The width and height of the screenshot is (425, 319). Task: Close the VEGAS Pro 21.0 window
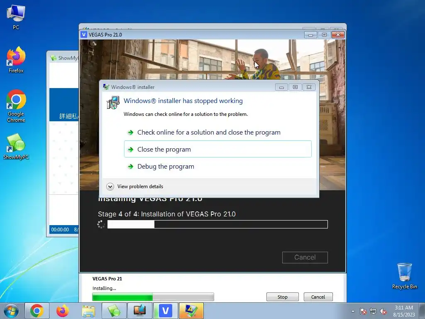[x=338, y=35]
